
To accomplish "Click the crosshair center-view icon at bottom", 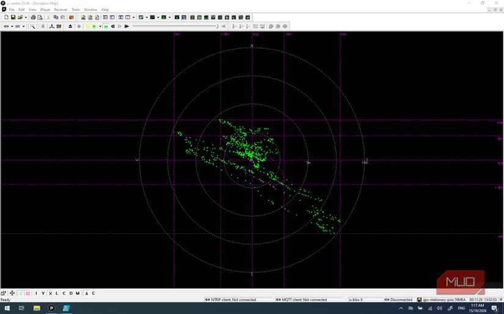I will [x=12, y=293].
